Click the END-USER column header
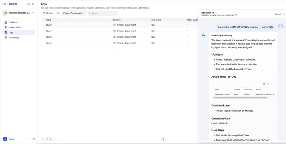 pos(156,20)
